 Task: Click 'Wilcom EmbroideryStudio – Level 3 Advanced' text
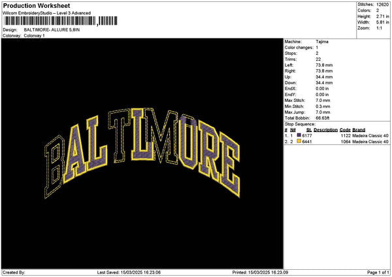click(x=47, y=13)
